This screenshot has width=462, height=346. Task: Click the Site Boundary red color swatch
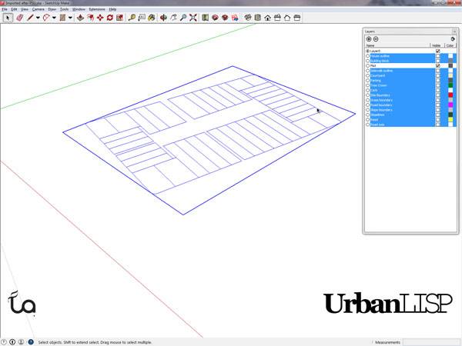click(x=450, y=95)
